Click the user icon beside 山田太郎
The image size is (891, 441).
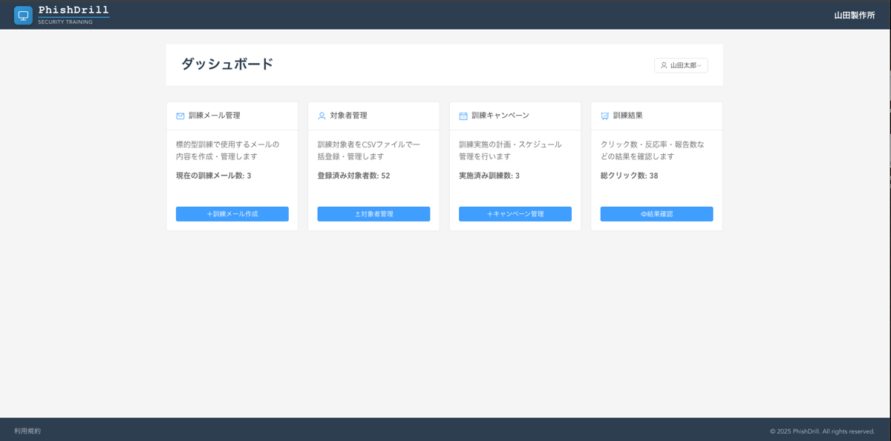(x=663, y=65)
